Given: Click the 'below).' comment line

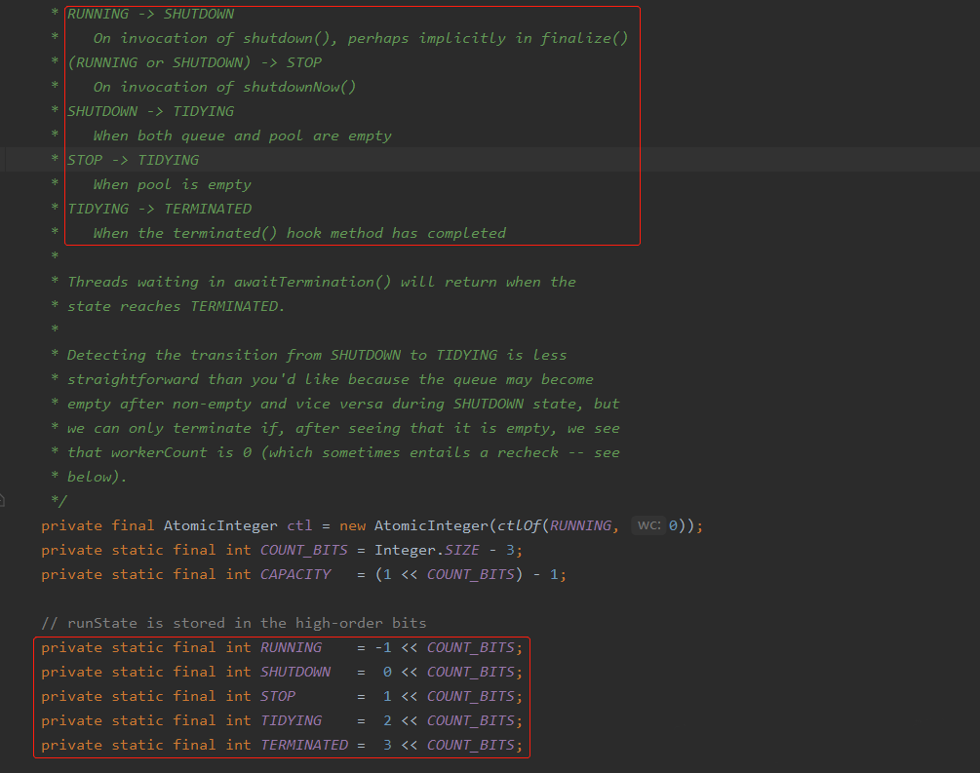Looking at the screenshot, I should 97,477.
